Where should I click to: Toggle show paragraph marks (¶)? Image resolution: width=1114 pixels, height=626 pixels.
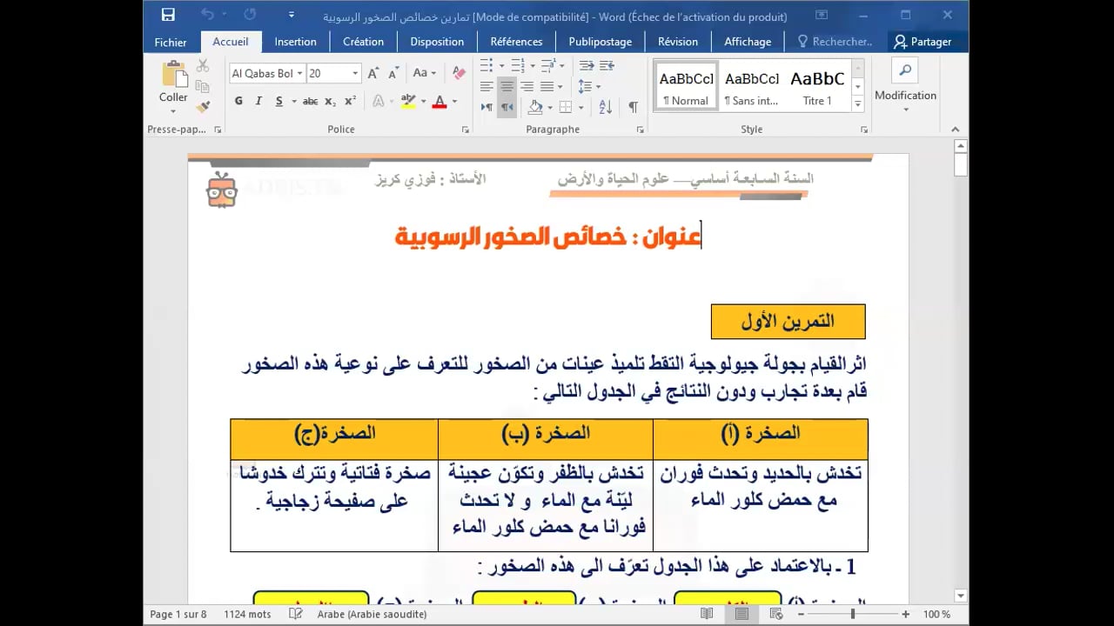(x=633, y=107)
